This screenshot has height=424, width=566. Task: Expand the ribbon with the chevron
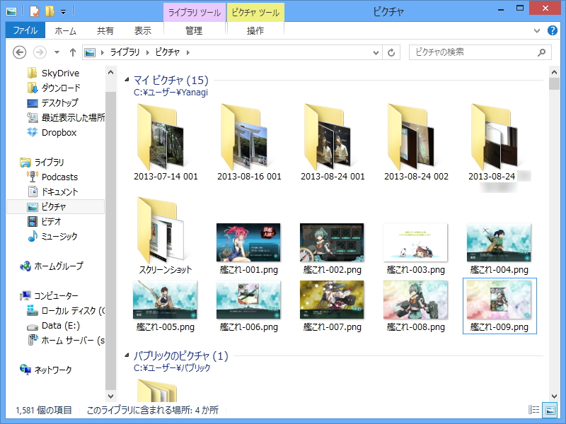[x=537, y=30]
